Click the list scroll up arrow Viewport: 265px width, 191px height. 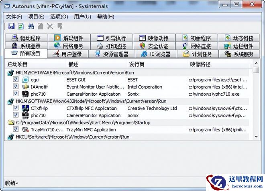[x=256, y=63]
